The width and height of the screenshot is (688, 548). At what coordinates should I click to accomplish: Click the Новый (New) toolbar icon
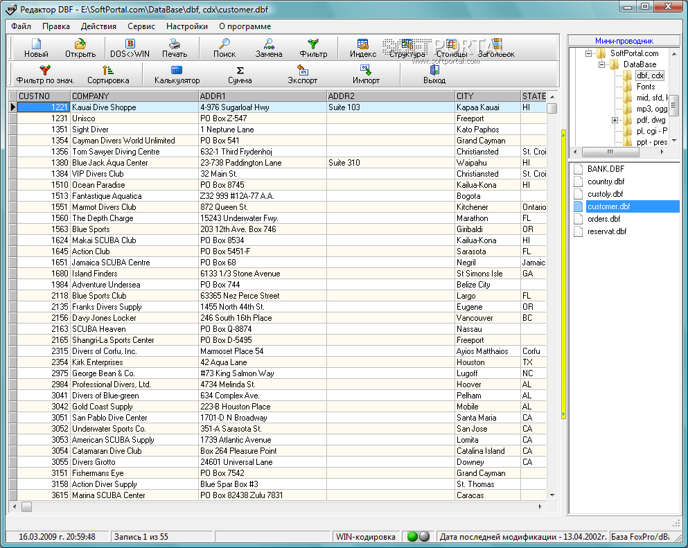pyautogui.click(x=36, y=44)
